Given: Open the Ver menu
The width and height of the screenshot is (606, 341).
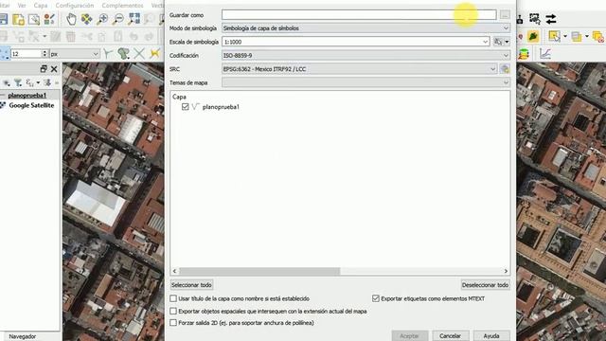Looking at the screenshot, I should point(22,6).
